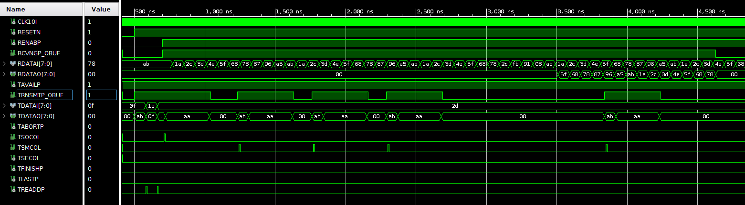Click the 2,500 ns time ruler mark
Screen dimensions: 745x205
(x=430, y=11)
